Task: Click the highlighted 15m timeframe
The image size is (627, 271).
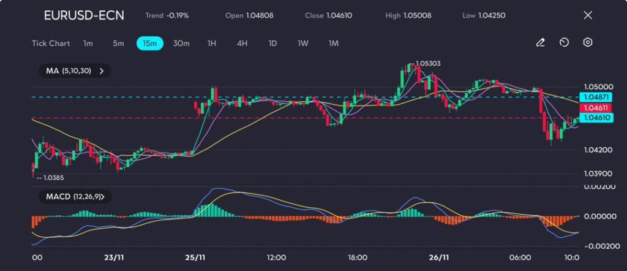Action: tap(149, 44)
